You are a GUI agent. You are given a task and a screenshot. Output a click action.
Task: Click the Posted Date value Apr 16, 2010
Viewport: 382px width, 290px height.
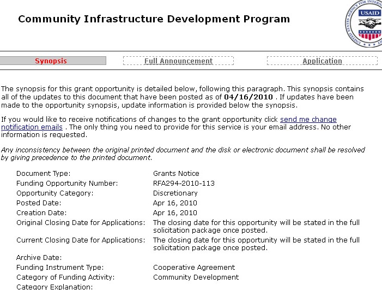click(x=174, y=203)
